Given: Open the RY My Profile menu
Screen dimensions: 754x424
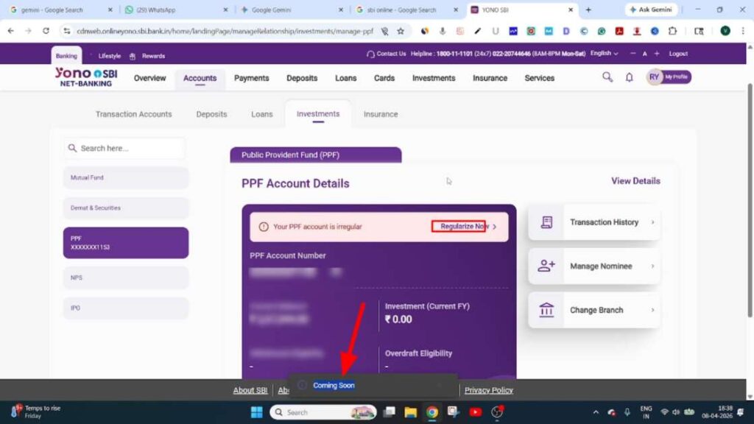Looking at the screenshot, I should 669,77.
